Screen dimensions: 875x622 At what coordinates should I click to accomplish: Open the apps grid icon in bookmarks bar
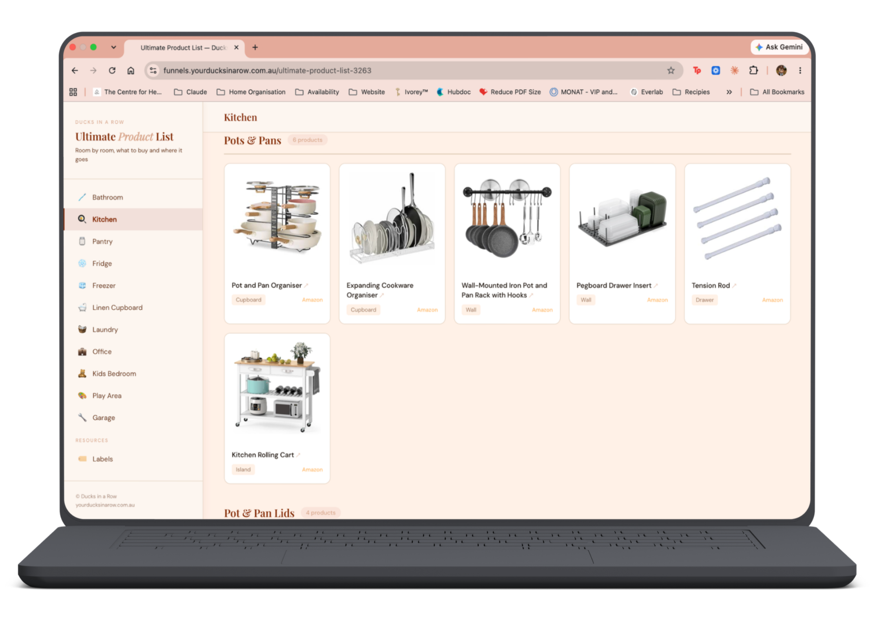(x=73, y=92)
